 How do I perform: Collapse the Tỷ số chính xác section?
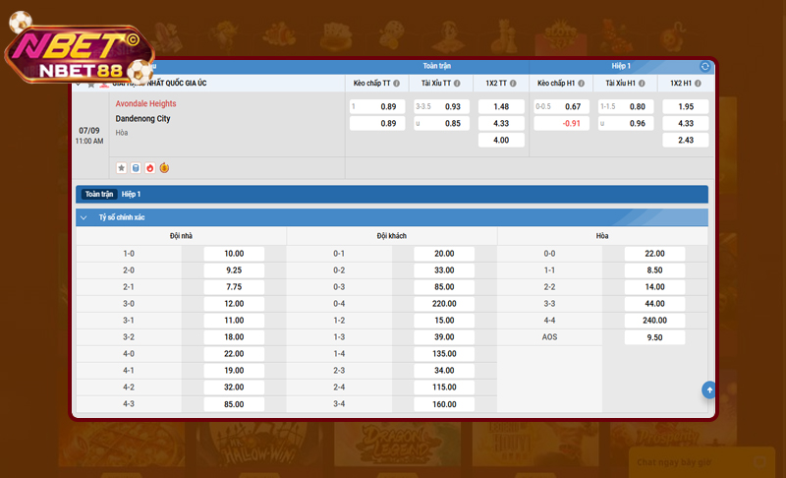click(83, 217)
